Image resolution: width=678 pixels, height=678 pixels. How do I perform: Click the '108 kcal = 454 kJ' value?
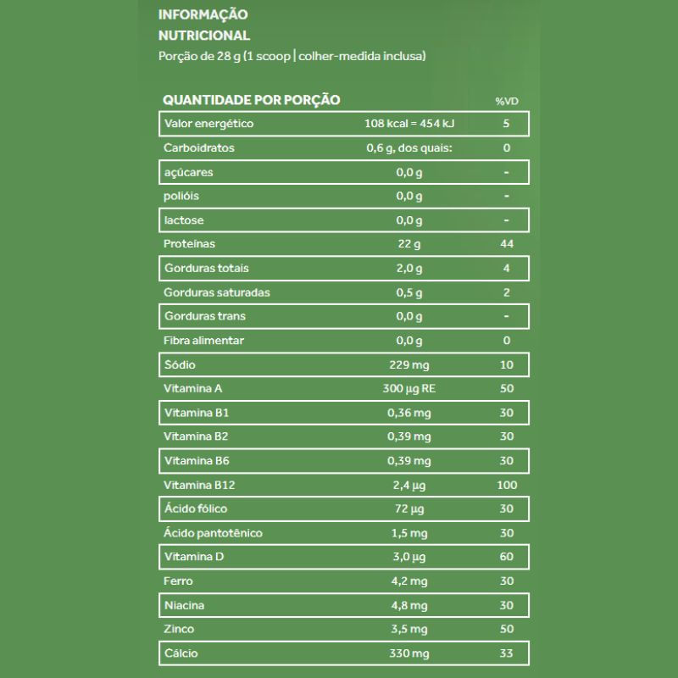(x=409, y=124)
